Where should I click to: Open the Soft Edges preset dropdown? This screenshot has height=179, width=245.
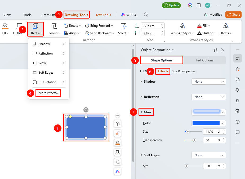tap(209, 155)
